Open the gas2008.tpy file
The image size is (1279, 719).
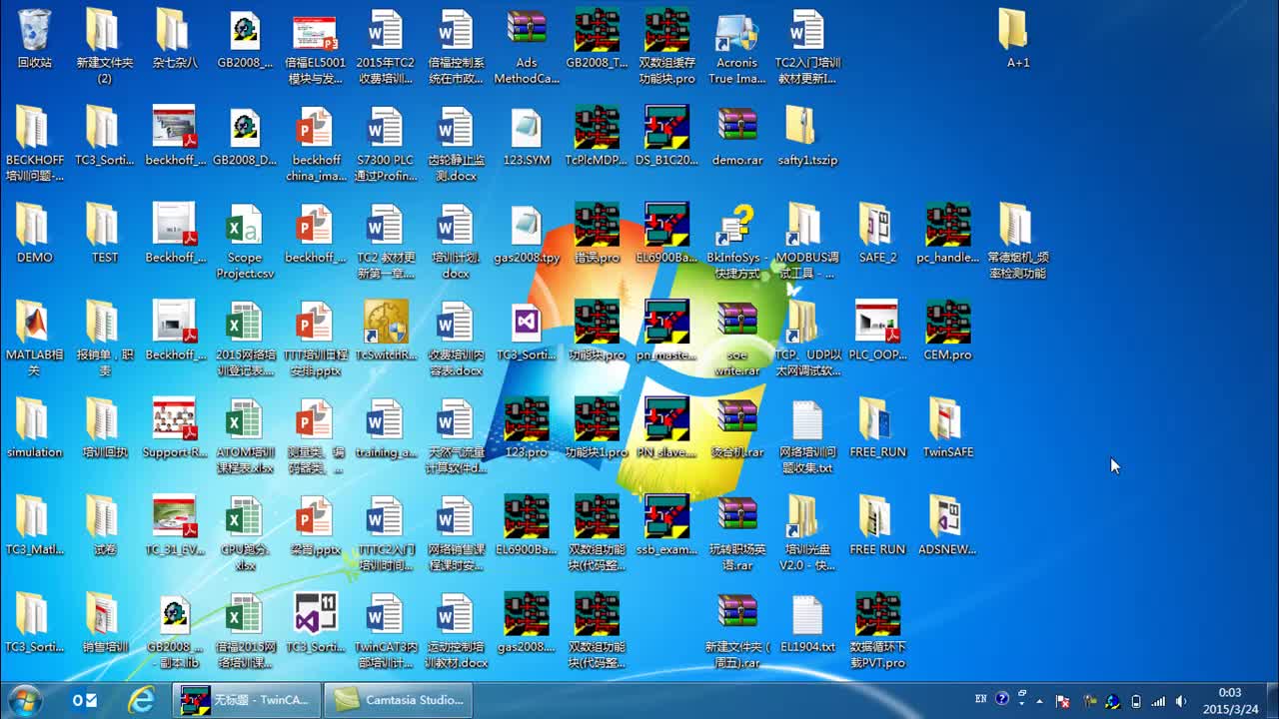pos(527,235)
